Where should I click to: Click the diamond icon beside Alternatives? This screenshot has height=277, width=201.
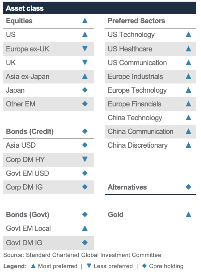coord(188,187)
